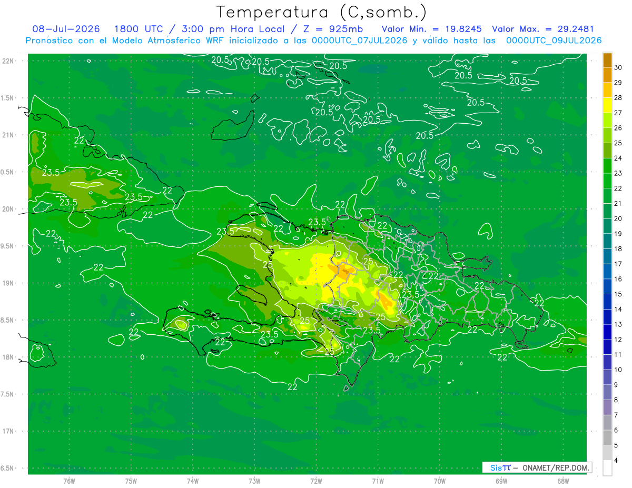The width and height of the screenshot is (632, 488).
Task: Click the legend value "19"
Action: (618, 234)
